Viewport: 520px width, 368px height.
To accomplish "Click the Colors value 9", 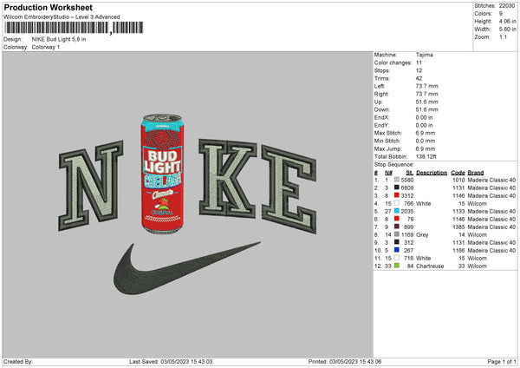I will (x=501, y=14).
